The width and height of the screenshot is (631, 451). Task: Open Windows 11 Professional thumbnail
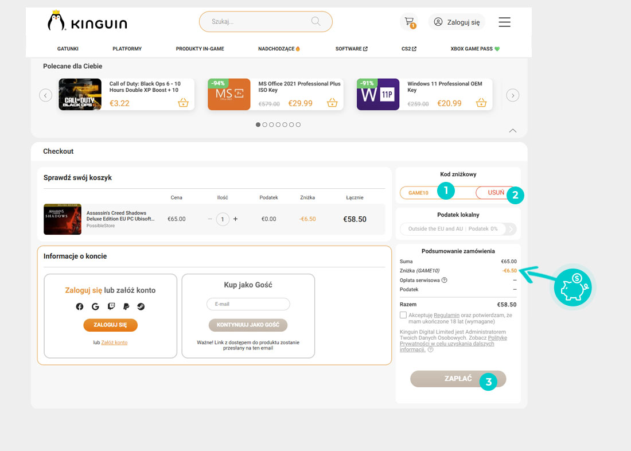378,94
